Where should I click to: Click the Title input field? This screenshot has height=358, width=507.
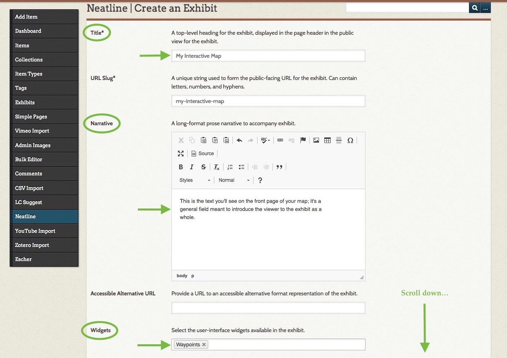(268, 56)
